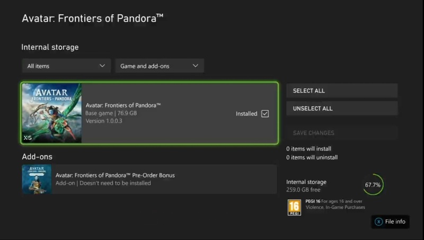The width and height of the screenshot is (424, 240).
Task: Select the Pre-Order Bonus add-on thumbnail
Action: [37, 179]
